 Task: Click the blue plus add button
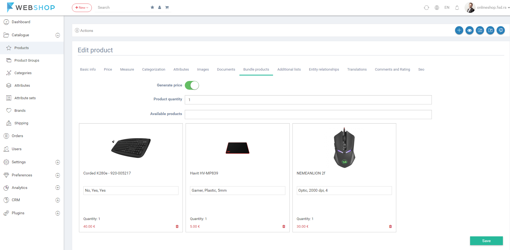pos(459,30)
